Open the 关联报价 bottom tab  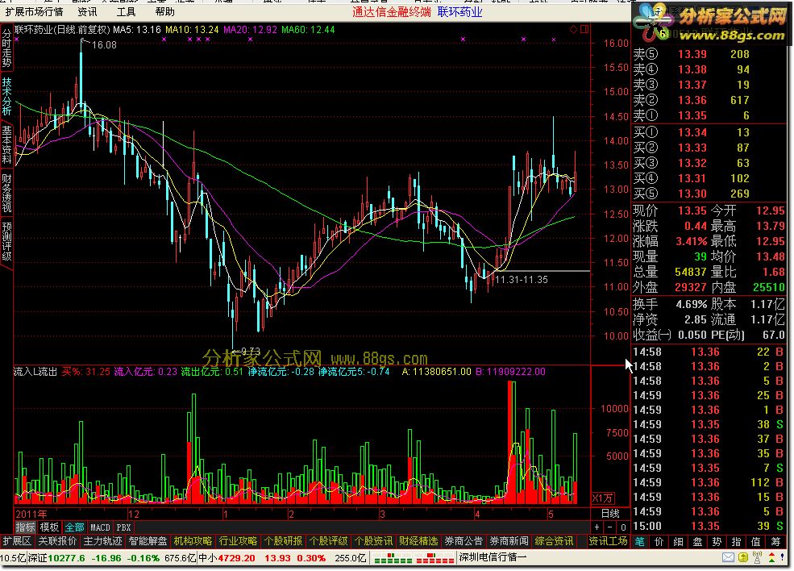(58, 542)
